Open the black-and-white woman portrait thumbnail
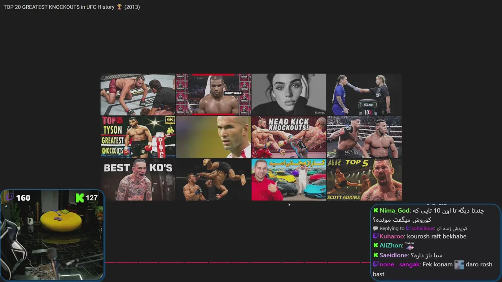The width and height of the screenshot is (502, 282). pyautogui.click(x=289, y=94)
